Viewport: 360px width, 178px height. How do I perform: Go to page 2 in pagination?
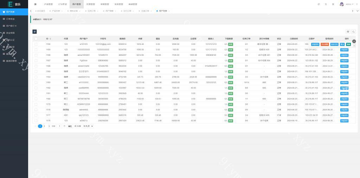[x=44, y=126]
